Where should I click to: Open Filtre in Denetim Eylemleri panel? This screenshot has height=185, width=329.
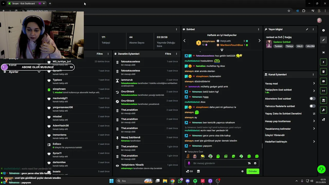click(x=168, y=54)
